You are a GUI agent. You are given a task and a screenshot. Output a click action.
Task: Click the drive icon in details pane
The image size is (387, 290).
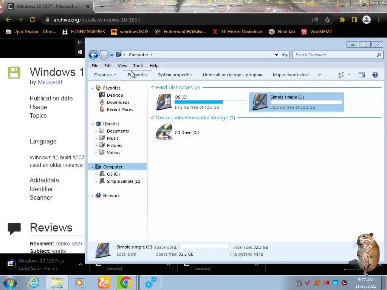103,250
